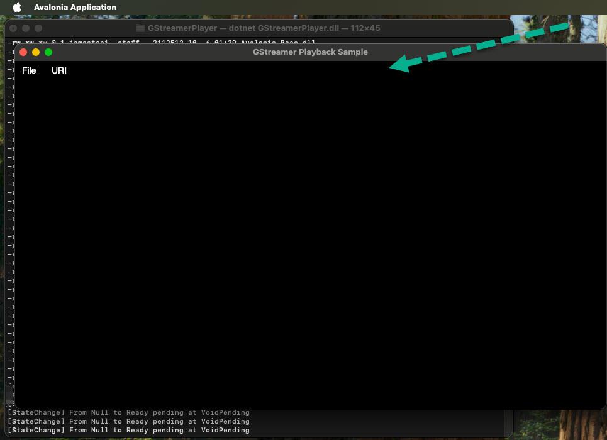Click the top-most [StateChange] log line
Screen dimensions: 607x440
[128, 413]
